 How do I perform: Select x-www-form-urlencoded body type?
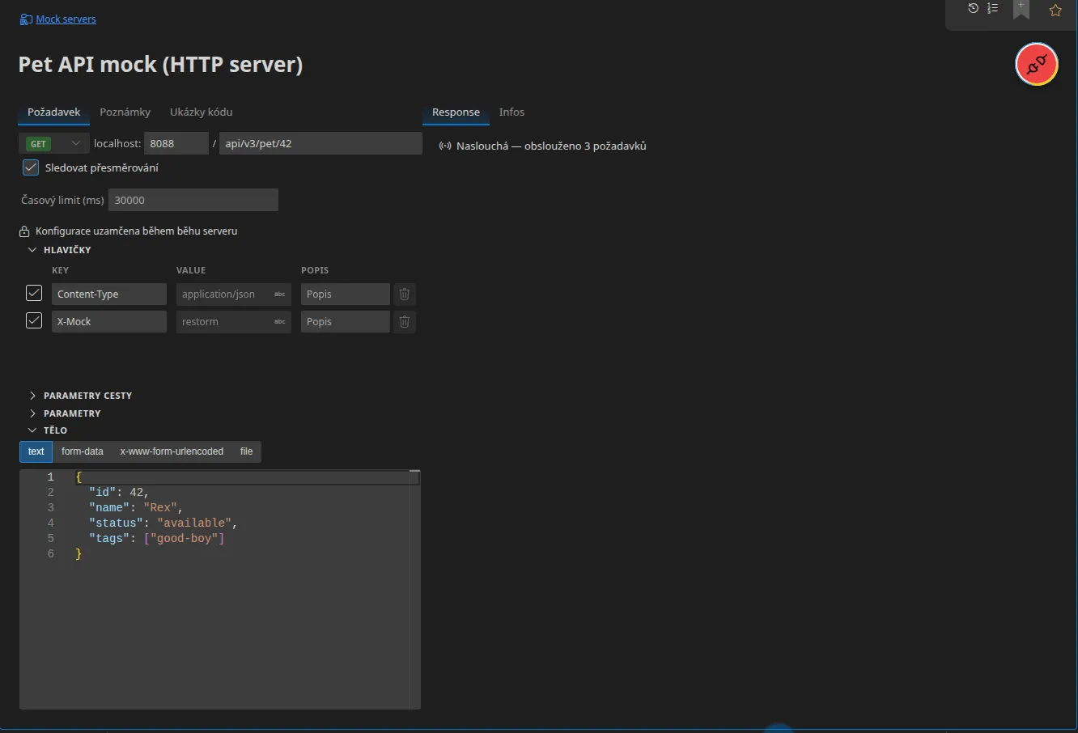click(x=172, y=451)
